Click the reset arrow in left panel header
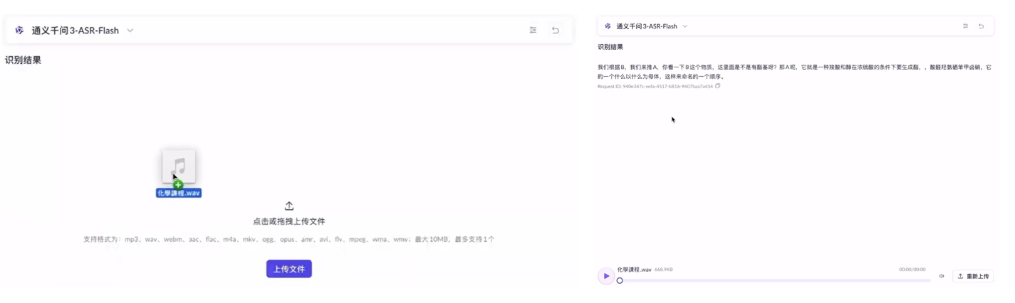 click(x=556, y=31)
